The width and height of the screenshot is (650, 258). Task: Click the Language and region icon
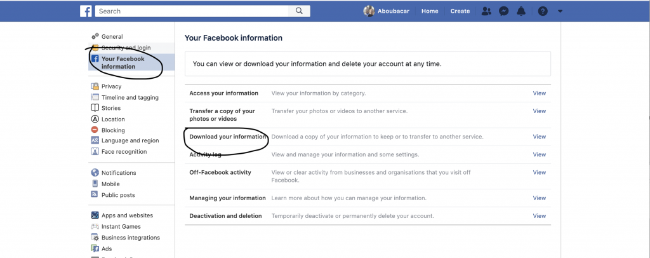(95, 140)
